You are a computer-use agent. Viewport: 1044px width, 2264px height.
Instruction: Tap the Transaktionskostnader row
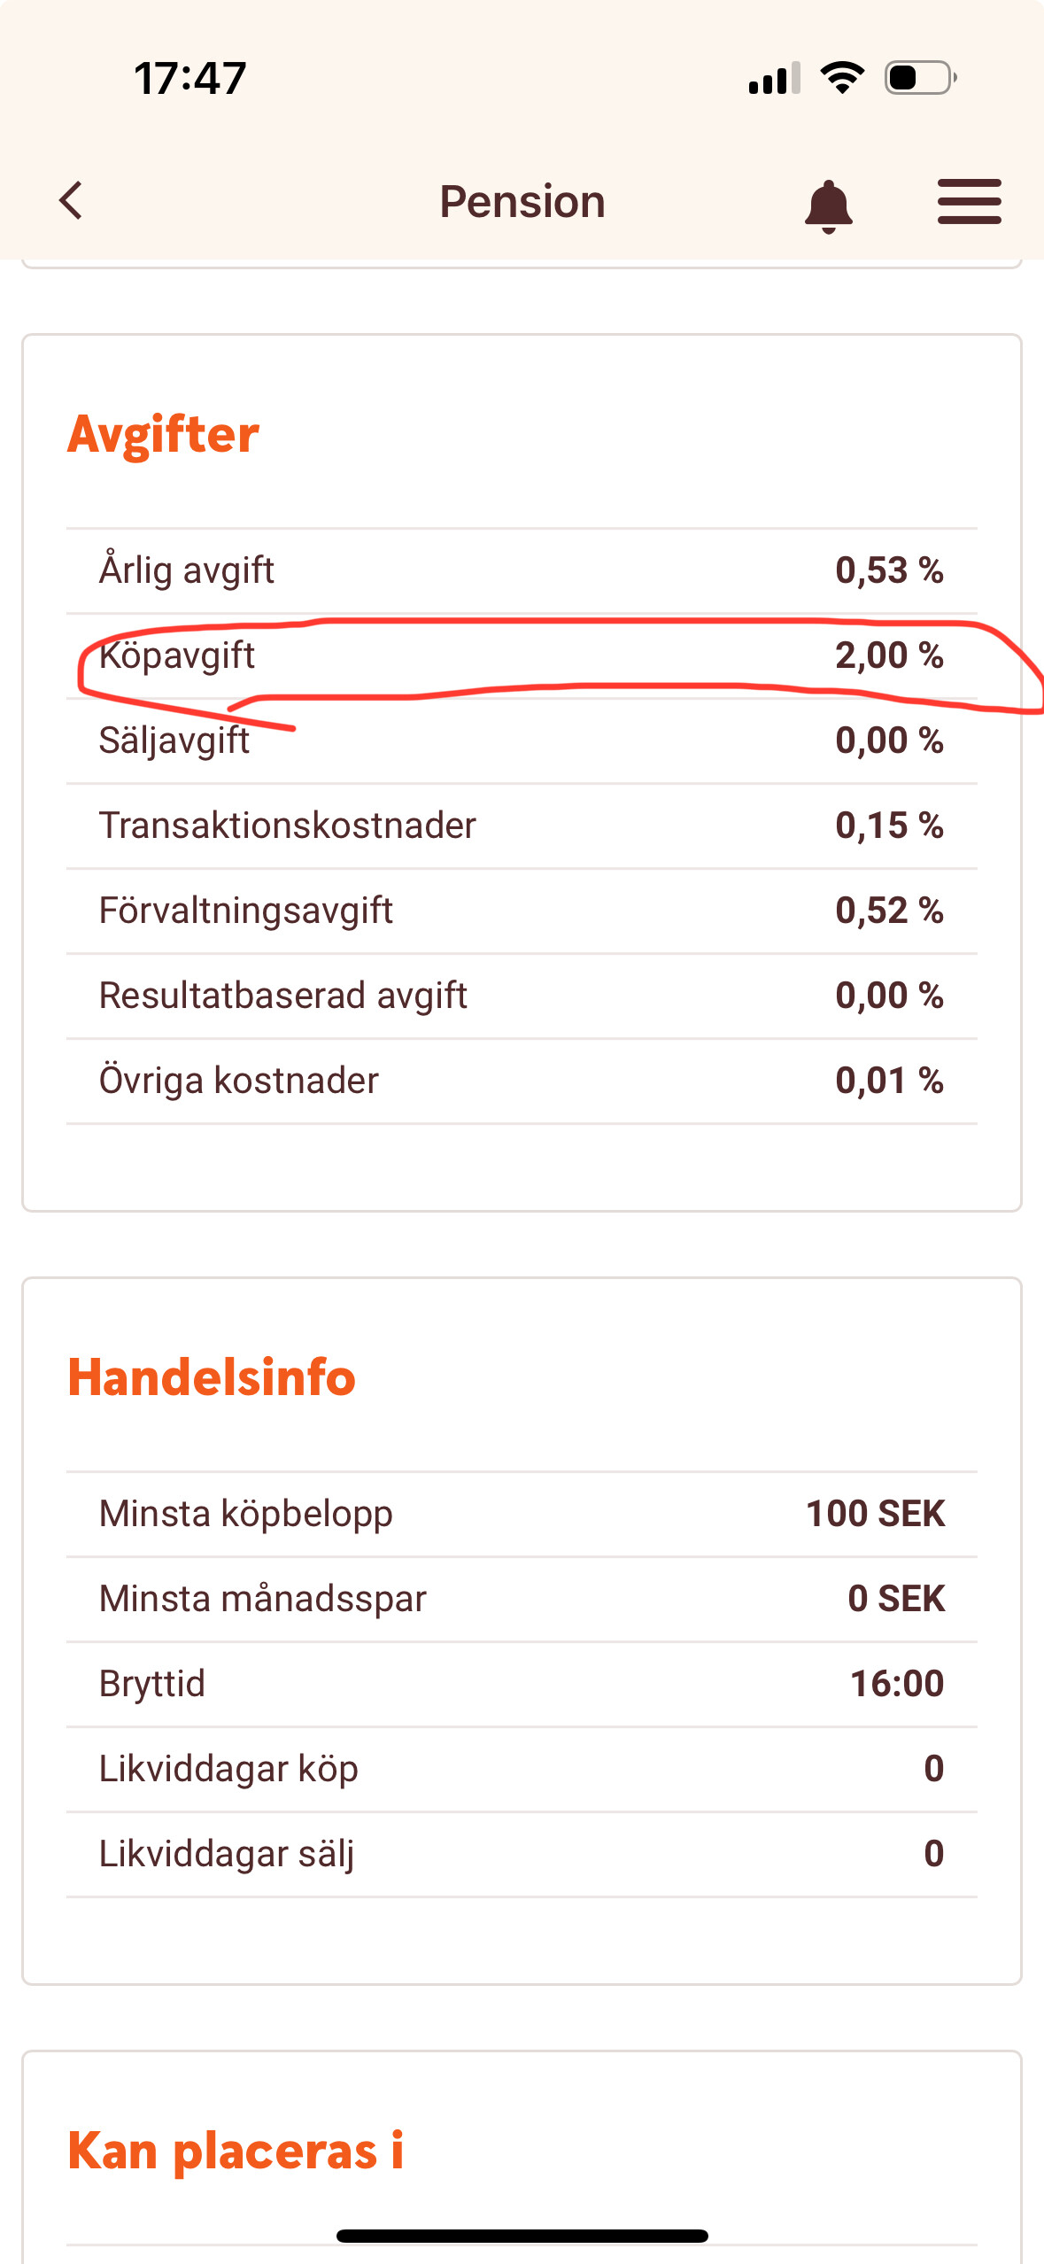click(x=522, y=826)
